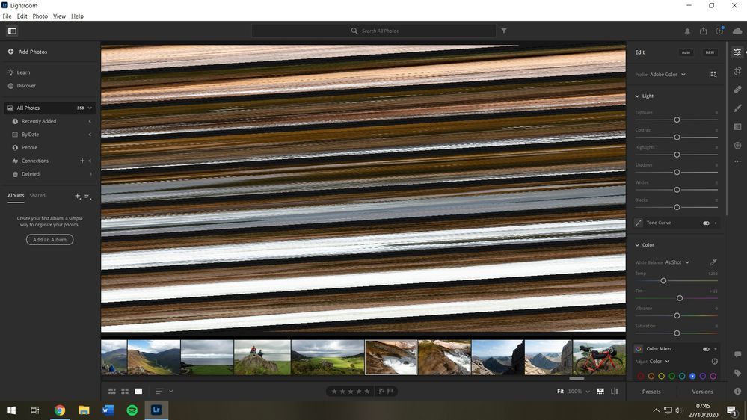Collapse the Color section
The width and height of the screenshot is (747, 420).
[x=637, y=245]
